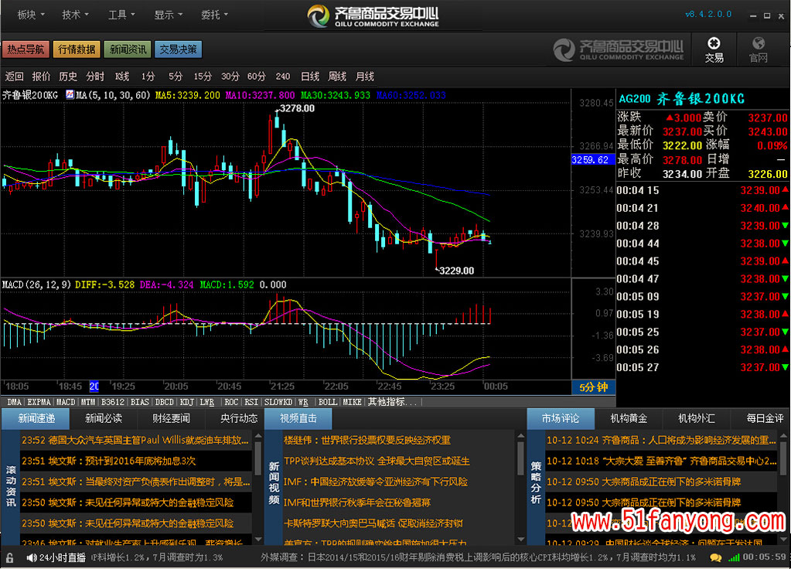The height and width of the screenshot is (569, 791).
Task: Choose the 30分 chart period
Action: 230,77
